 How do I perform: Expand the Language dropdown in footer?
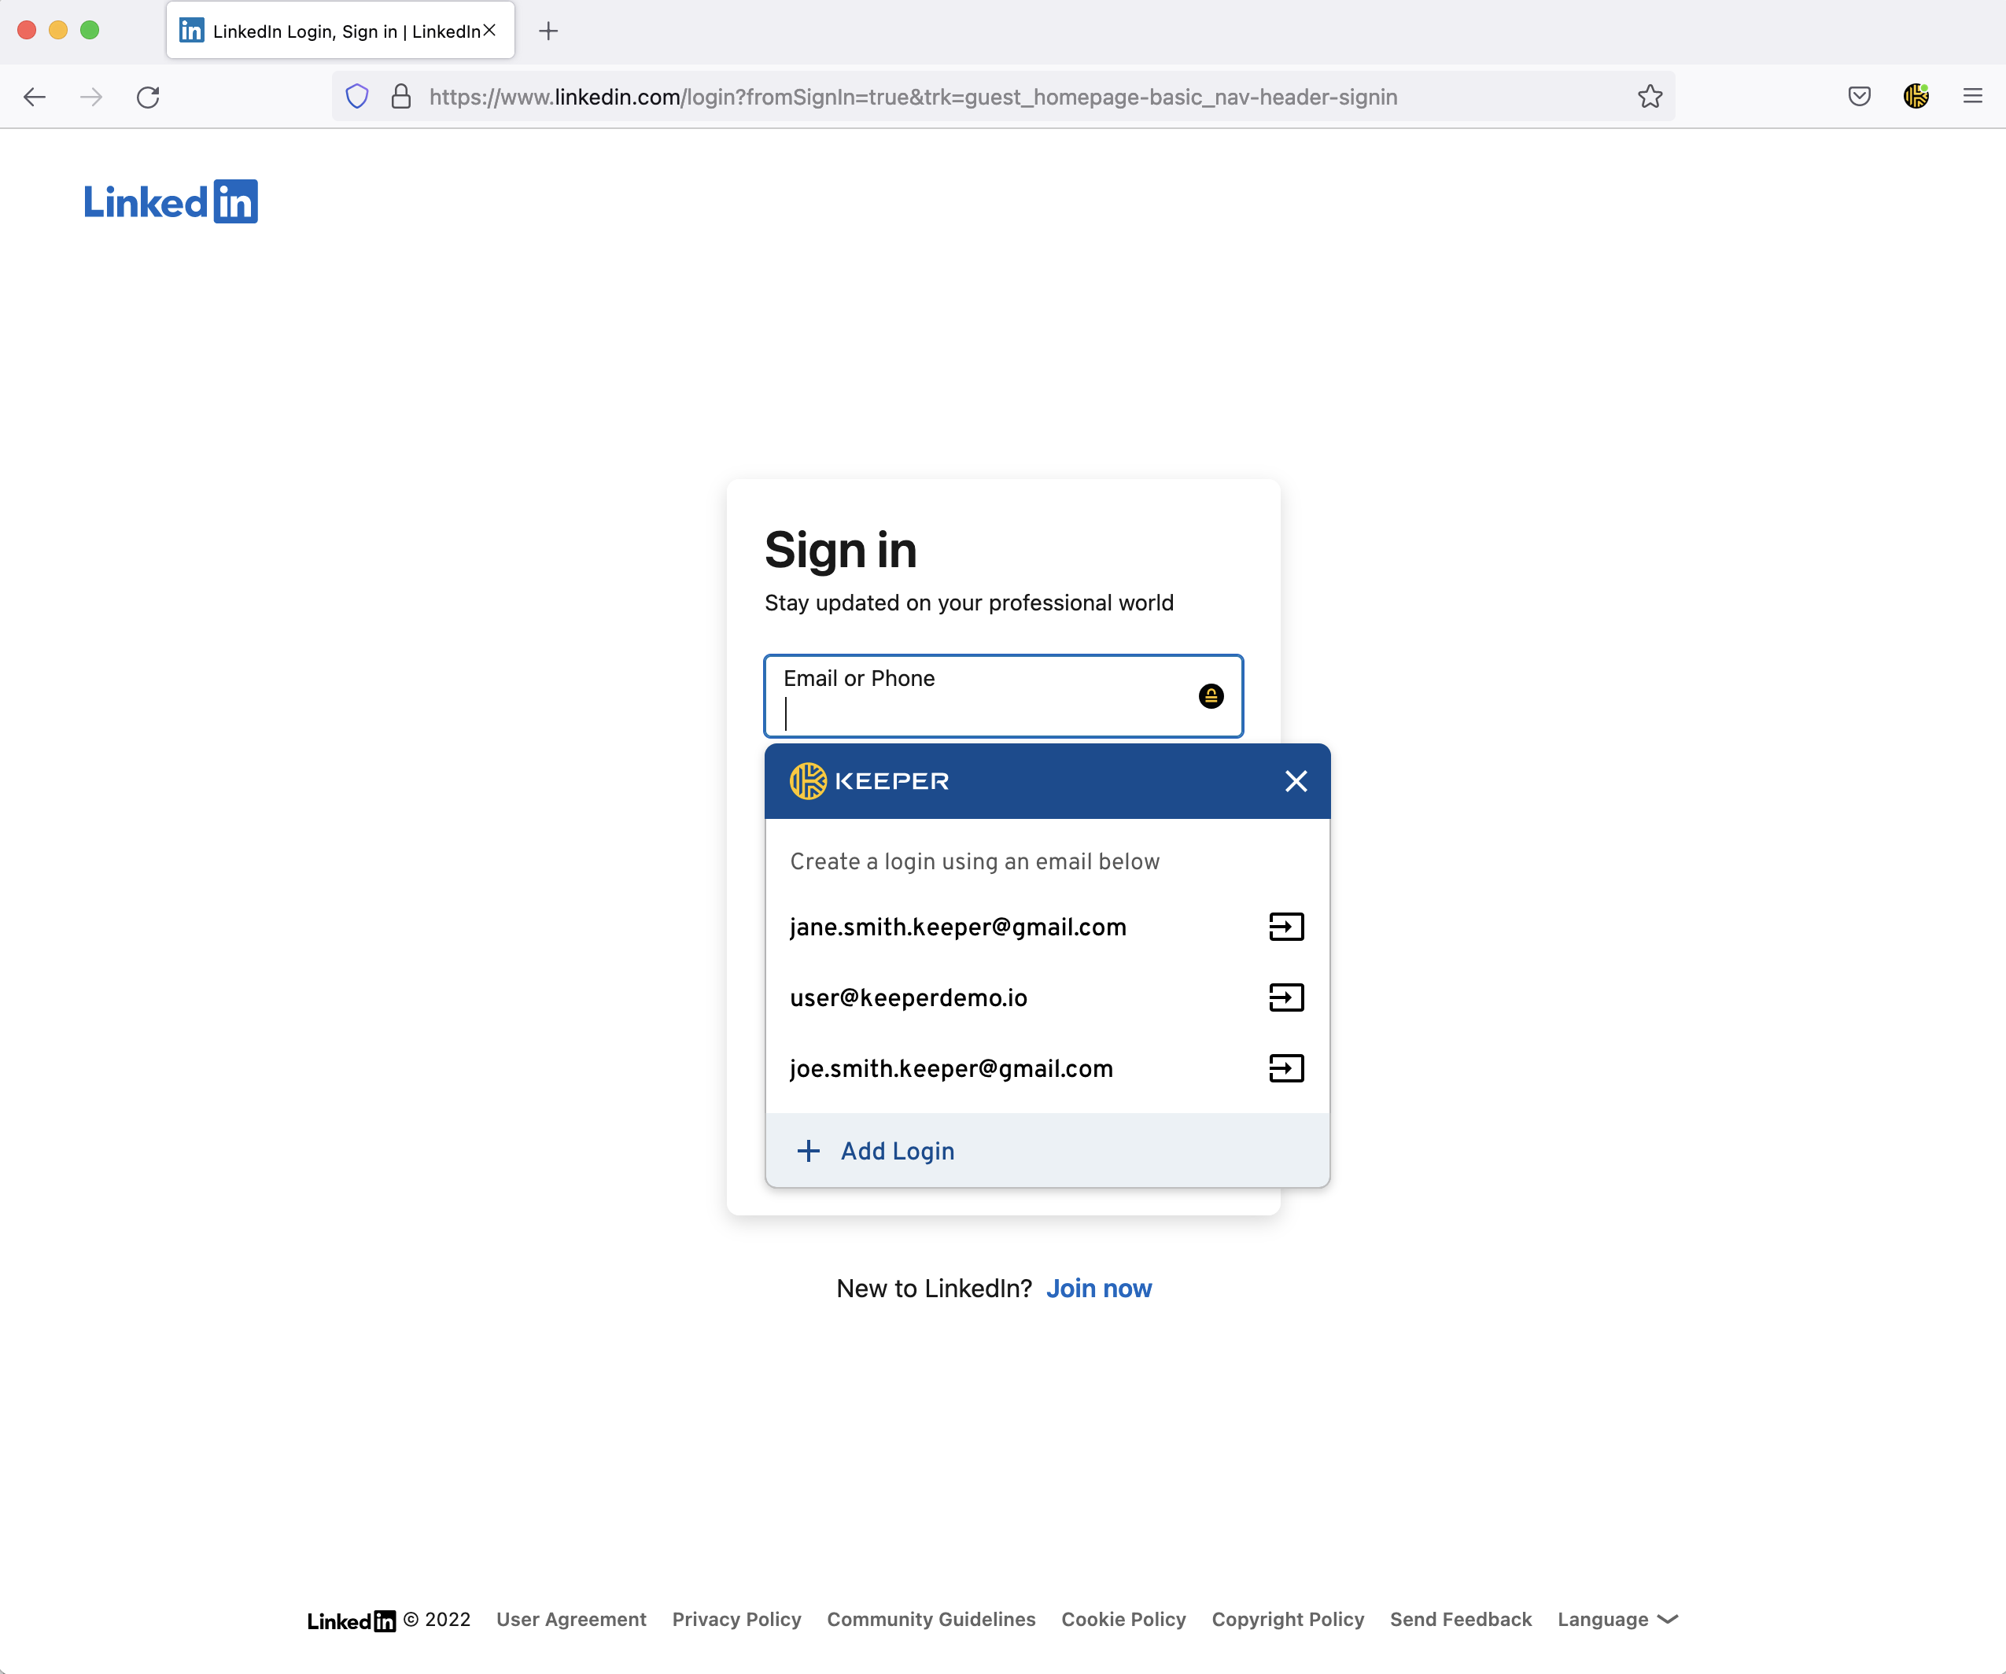coord(1617,1620)
